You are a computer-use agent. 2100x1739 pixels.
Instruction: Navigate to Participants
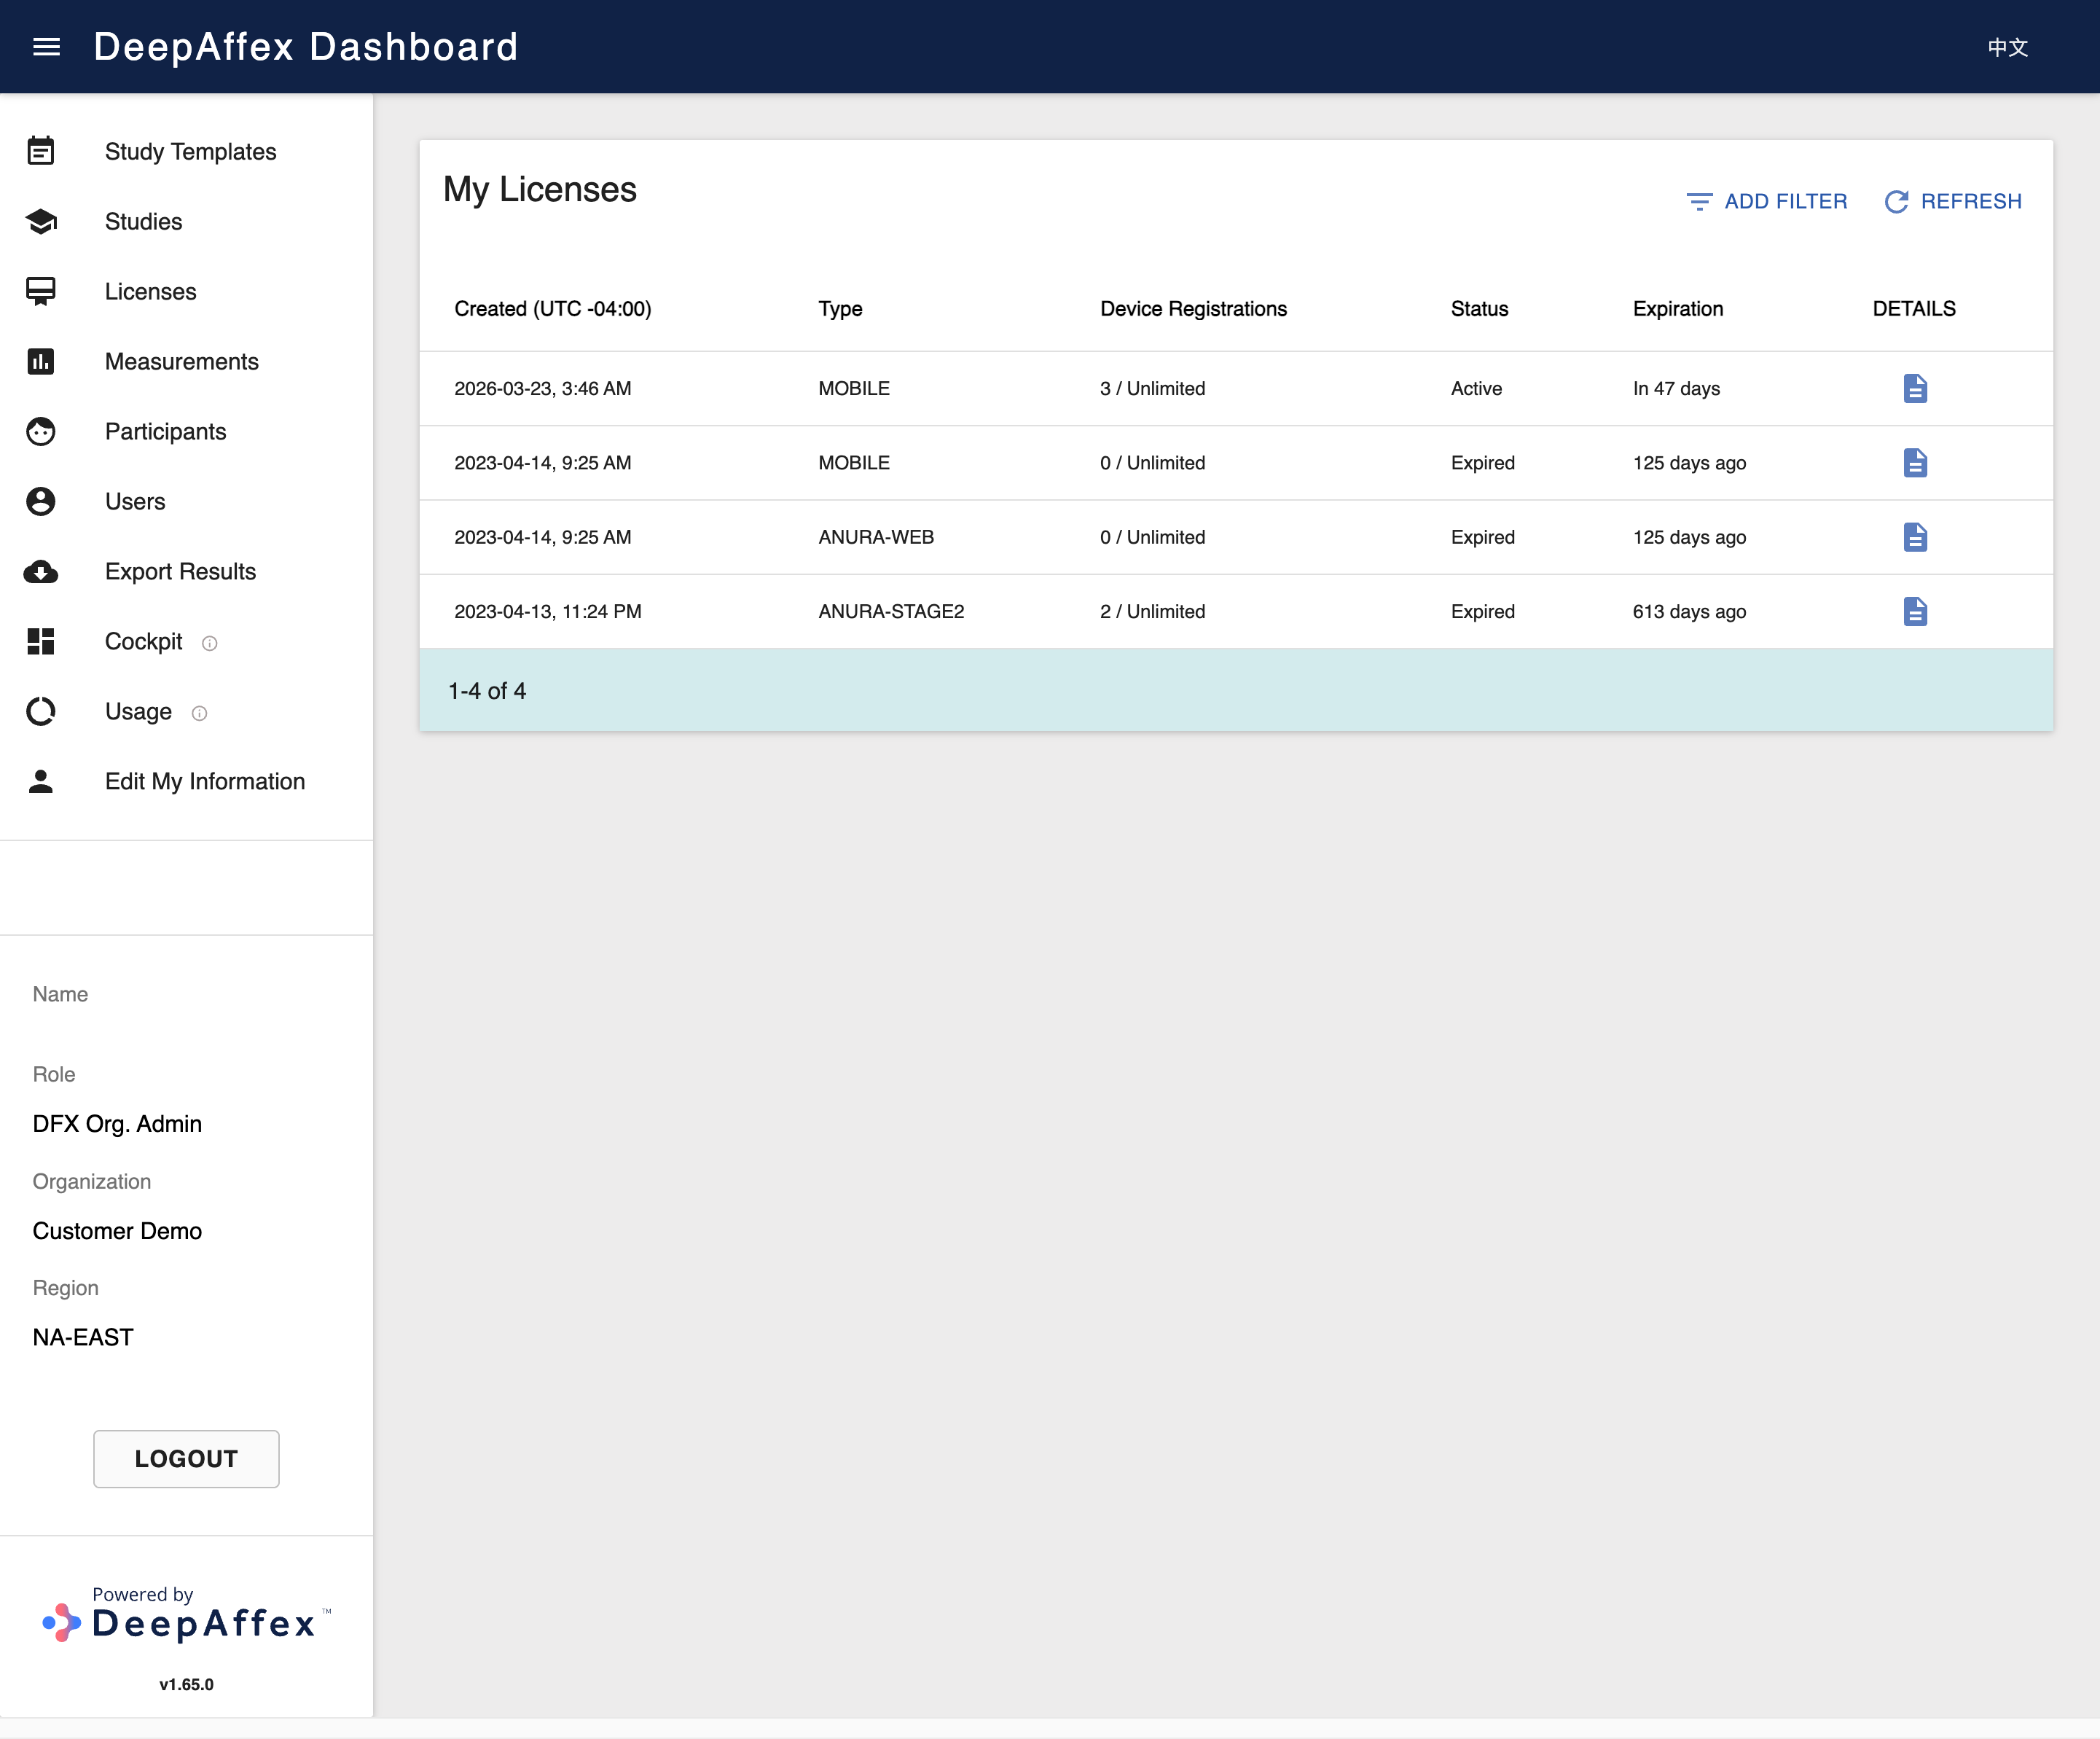[165, 431]
